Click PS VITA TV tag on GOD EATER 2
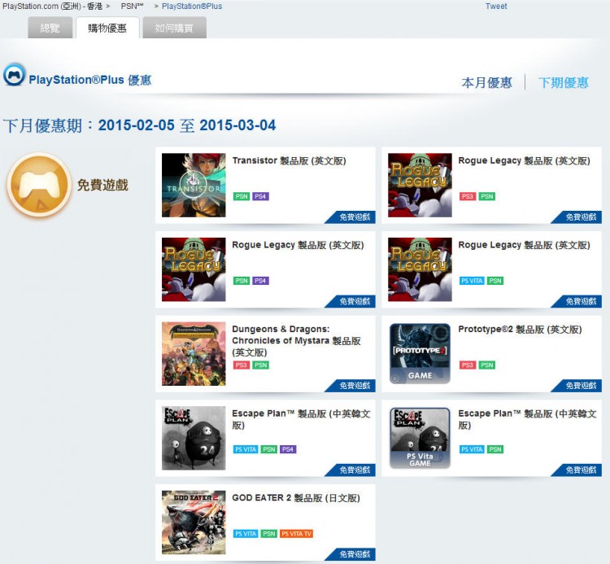 (x=296, y=534)
